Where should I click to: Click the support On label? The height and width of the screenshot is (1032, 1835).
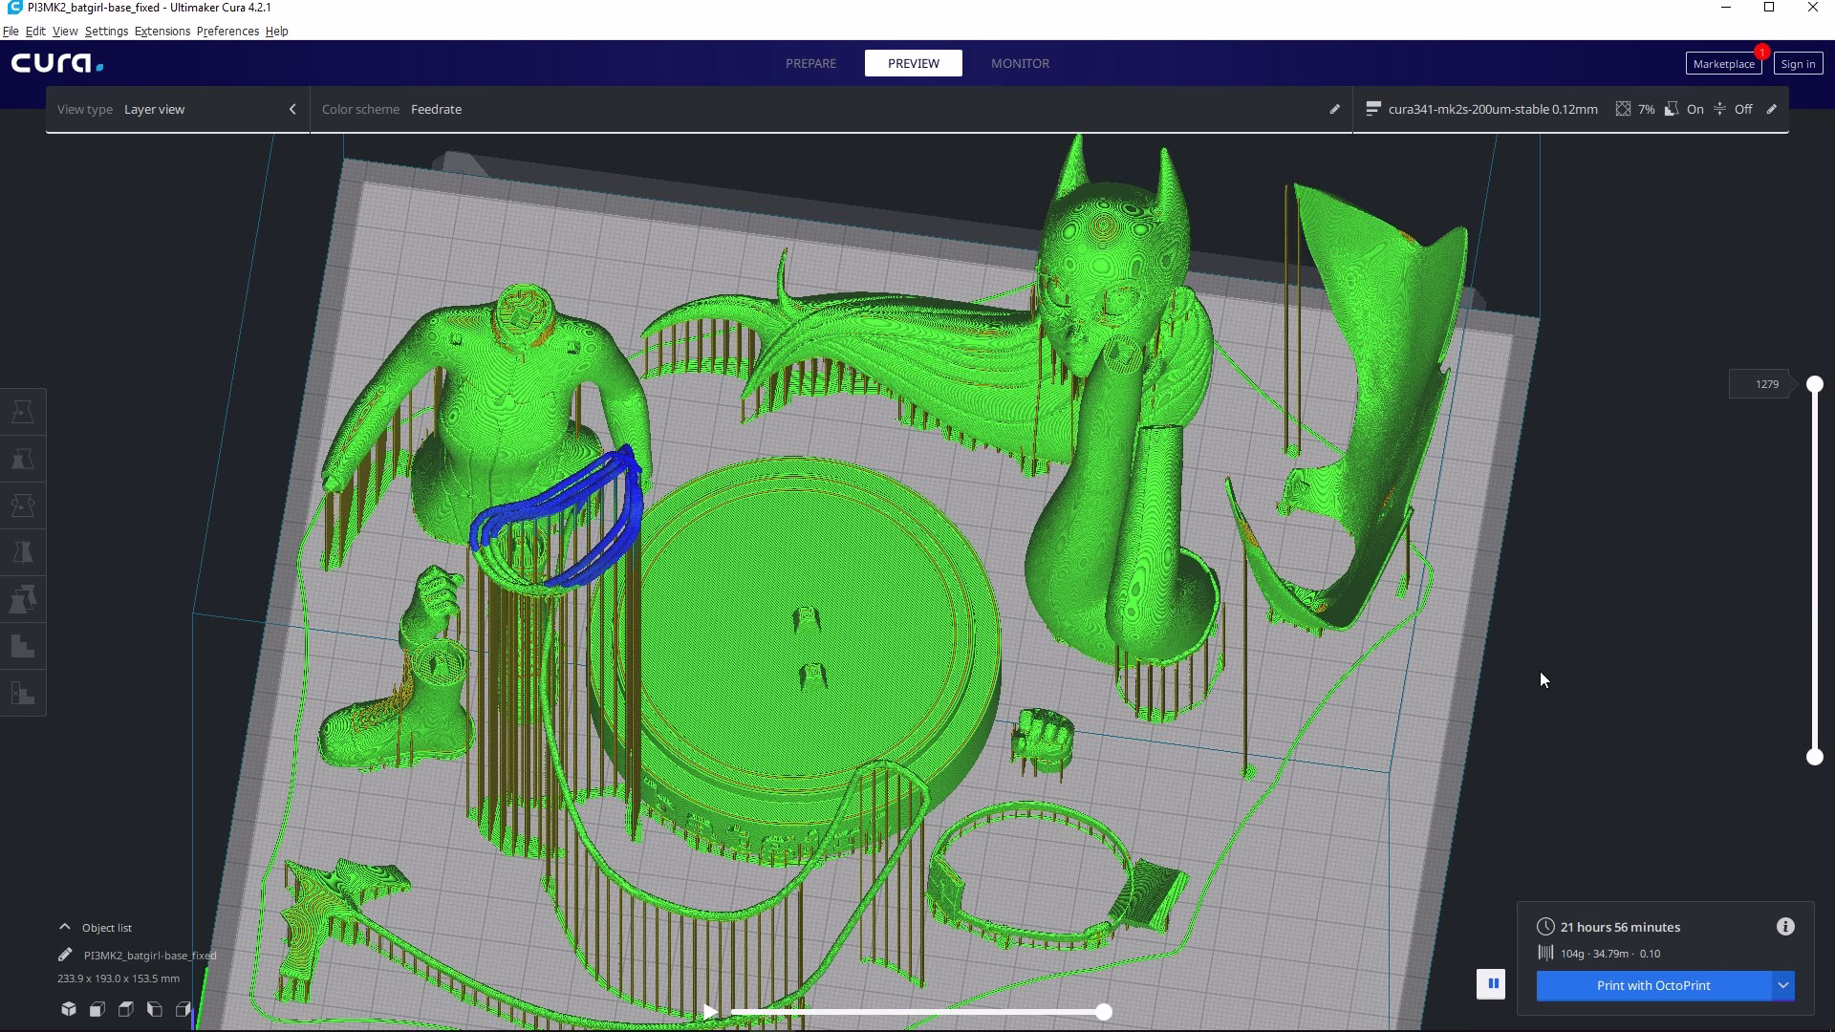(x=1695, y=109)
